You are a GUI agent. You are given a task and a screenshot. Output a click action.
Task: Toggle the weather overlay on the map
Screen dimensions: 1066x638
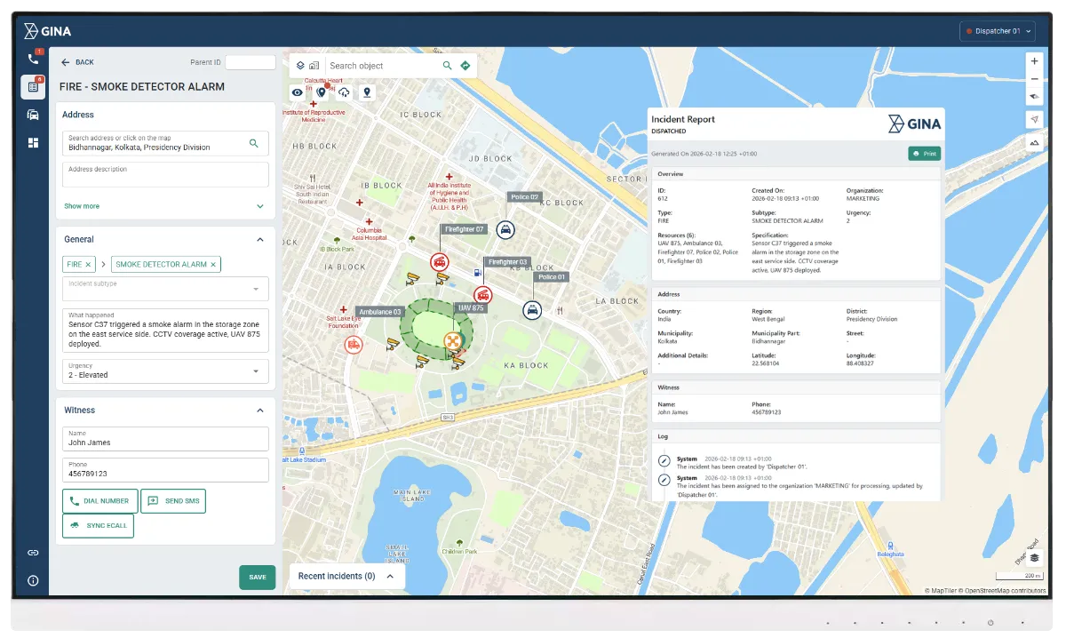click(346, 92)
